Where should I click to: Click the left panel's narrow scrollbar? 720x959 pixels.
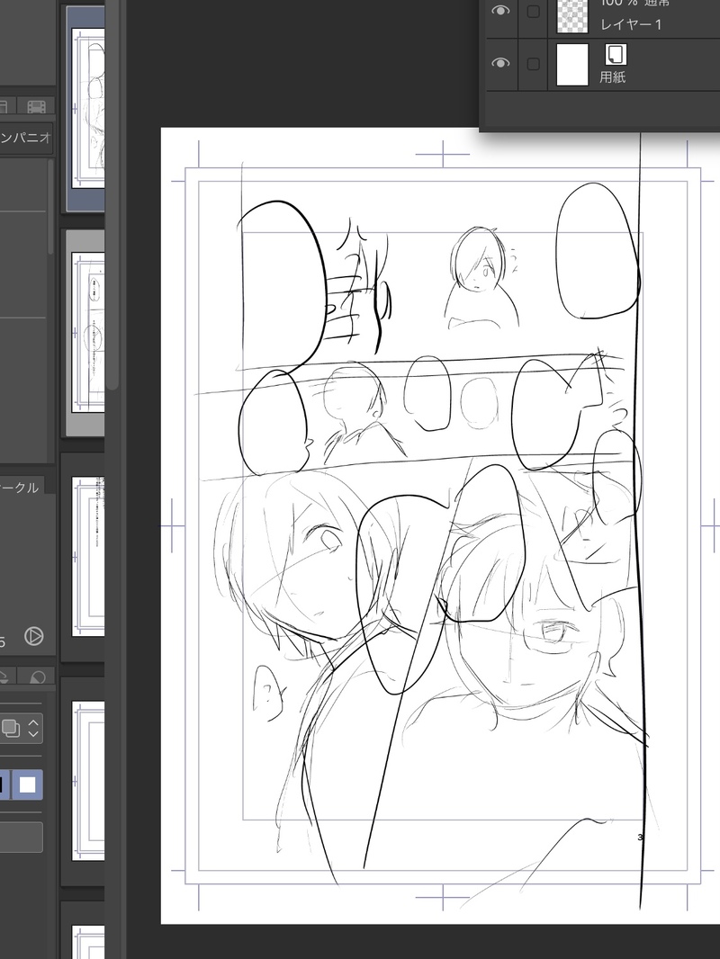pos(50,208)
